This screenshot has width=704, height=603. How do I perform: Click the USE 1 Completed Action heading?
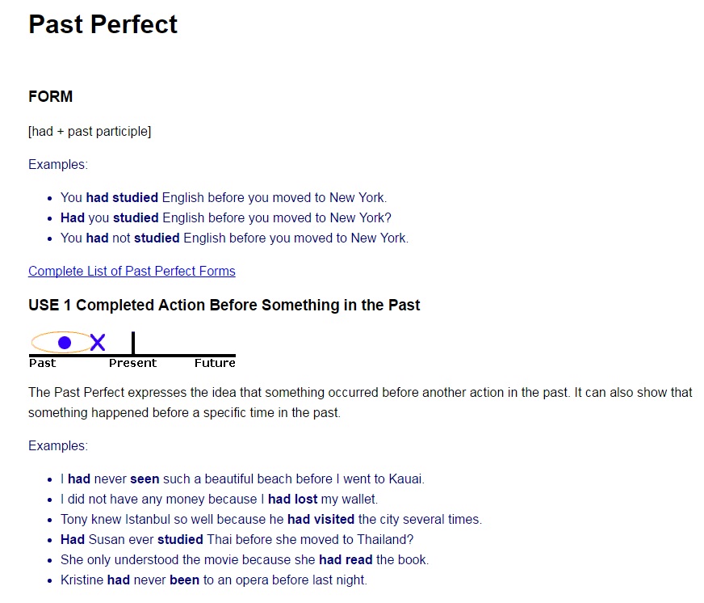point(224,305)
